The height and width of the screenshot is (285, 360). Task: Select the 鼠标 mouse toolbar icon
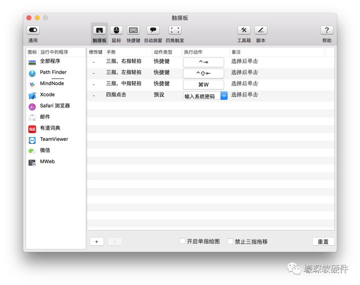pos(116,30)
